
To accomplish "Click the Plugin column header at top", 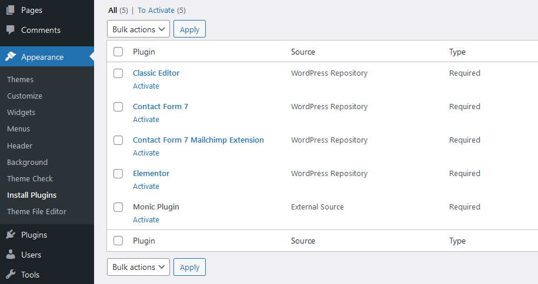I will pyautogui.click(x=144, y=52).
